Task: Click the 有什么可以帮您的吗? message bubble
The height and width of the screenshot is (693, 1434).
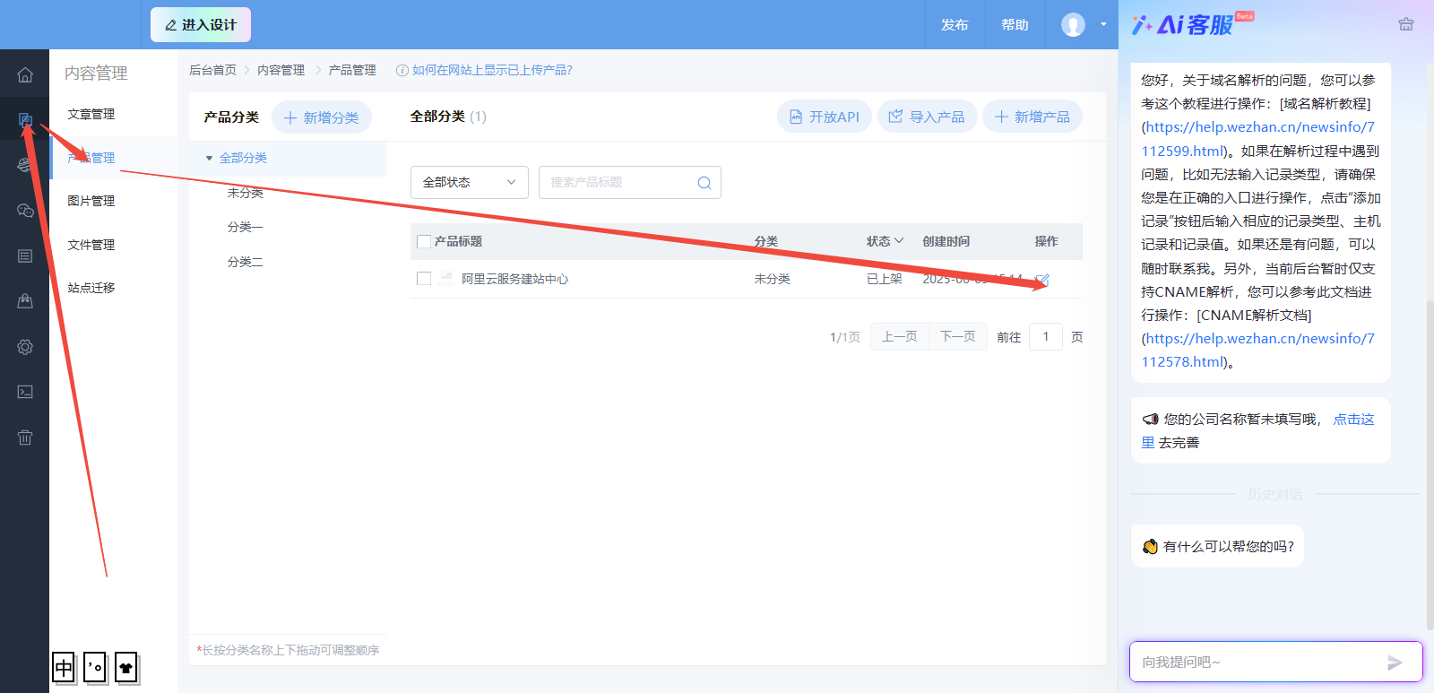Action: [1218, 547]
